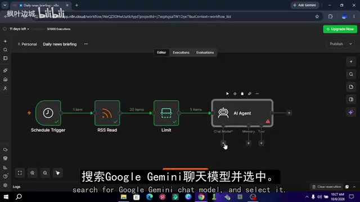This screenshot has width=360, height=202.
Task: Open the AI Agent node
Action: pyautogui.click(x=242, y=113)
